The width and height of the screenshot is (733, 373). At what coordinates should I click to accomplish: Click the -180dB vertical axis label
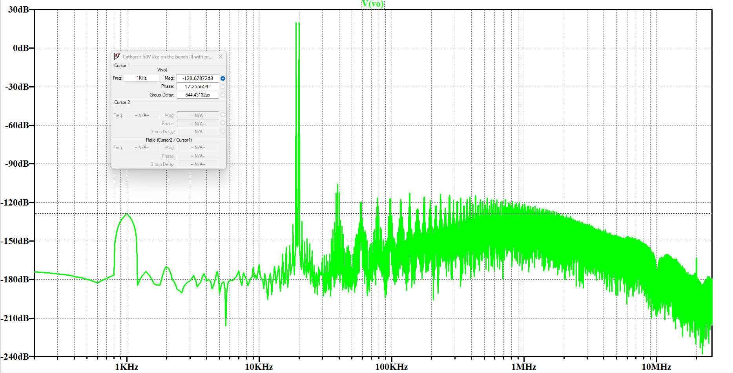pos(15,279)
